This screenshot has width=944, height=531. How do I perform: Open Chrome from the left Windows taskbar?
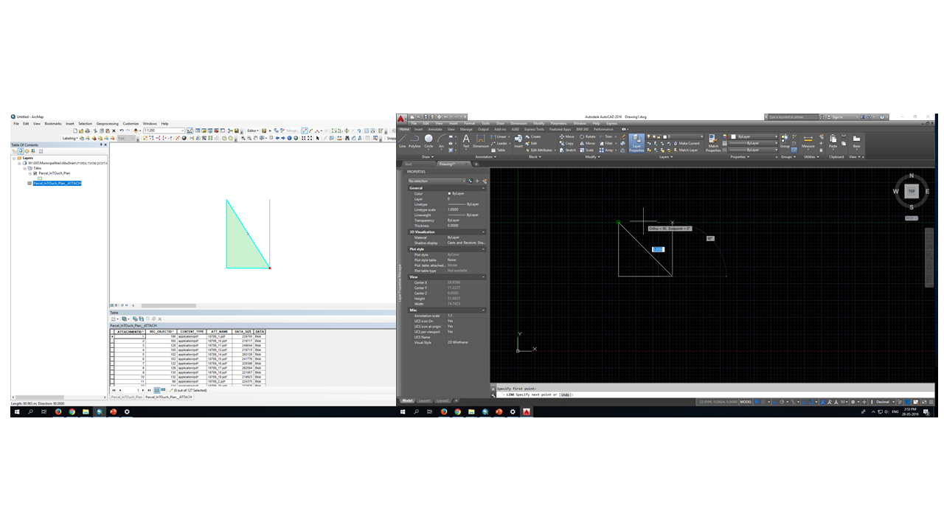click(x=72, y=412)
